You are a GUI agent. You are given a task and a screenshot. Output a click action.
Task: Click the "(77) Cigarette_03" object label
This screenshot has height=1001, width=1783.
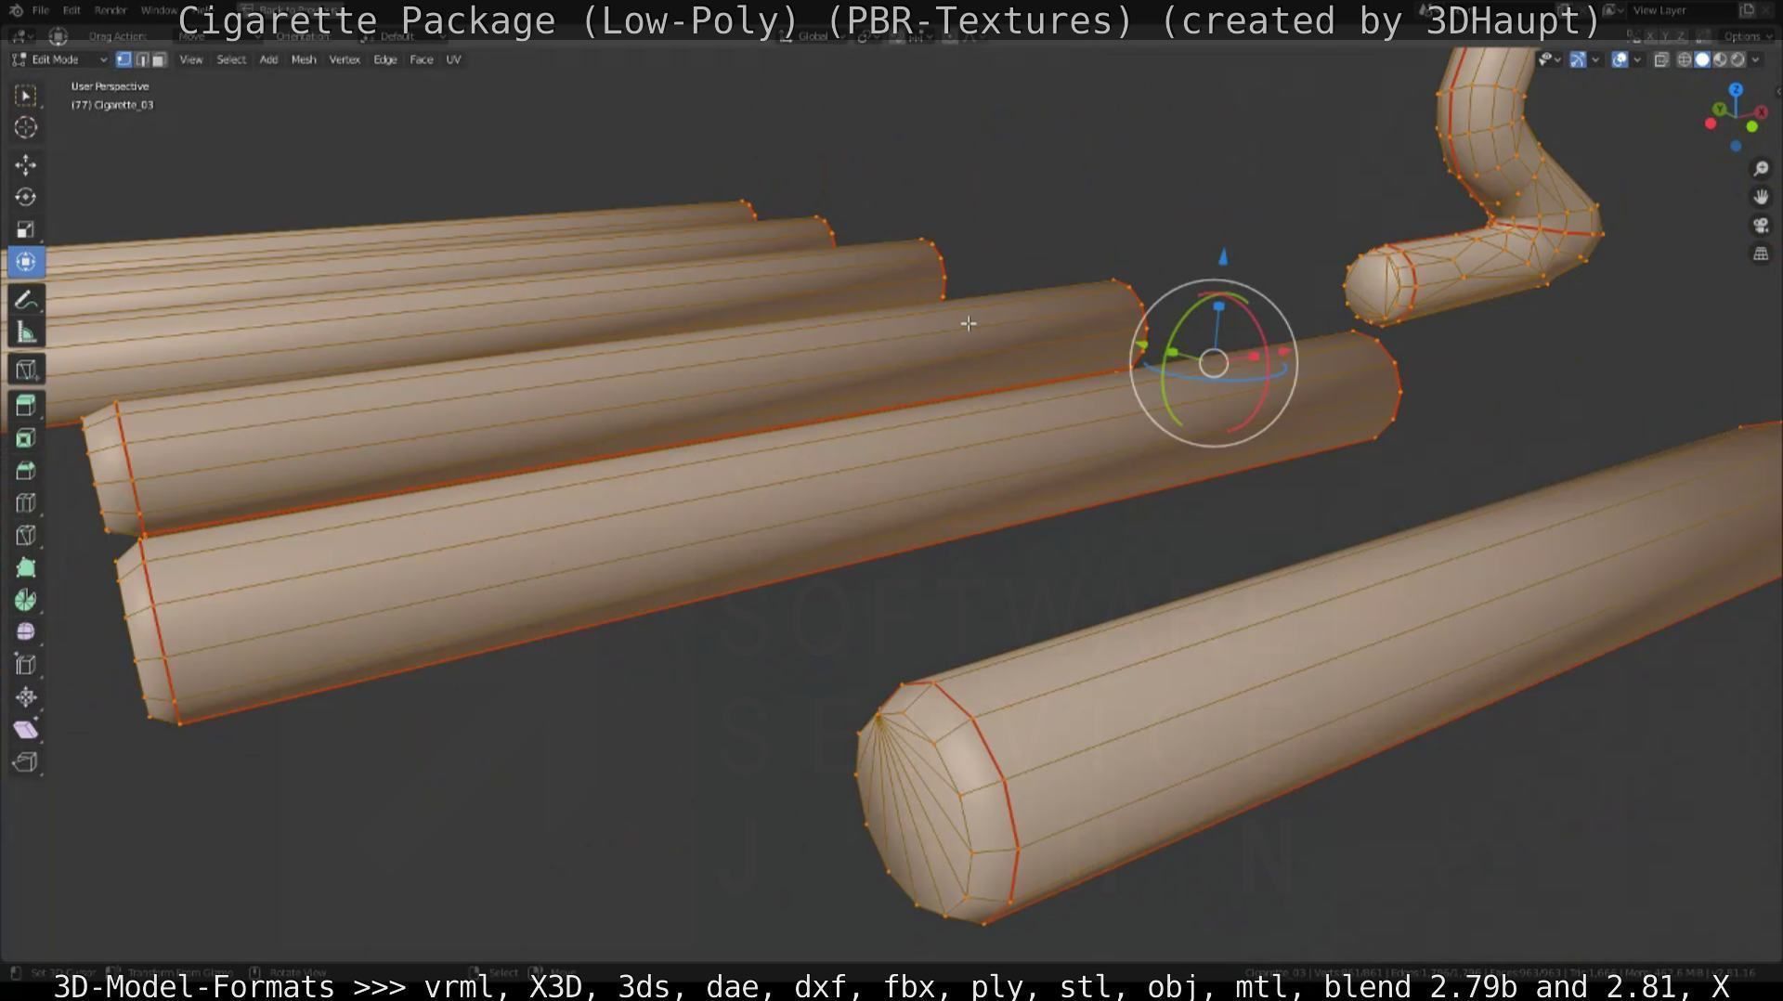[112, 105]
